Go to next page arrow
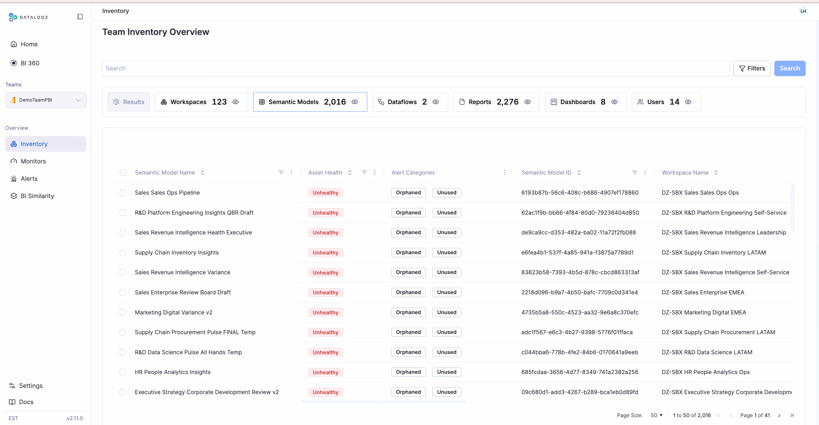The height and width of the screenshot is (425, 819). (x=779, y=415)
